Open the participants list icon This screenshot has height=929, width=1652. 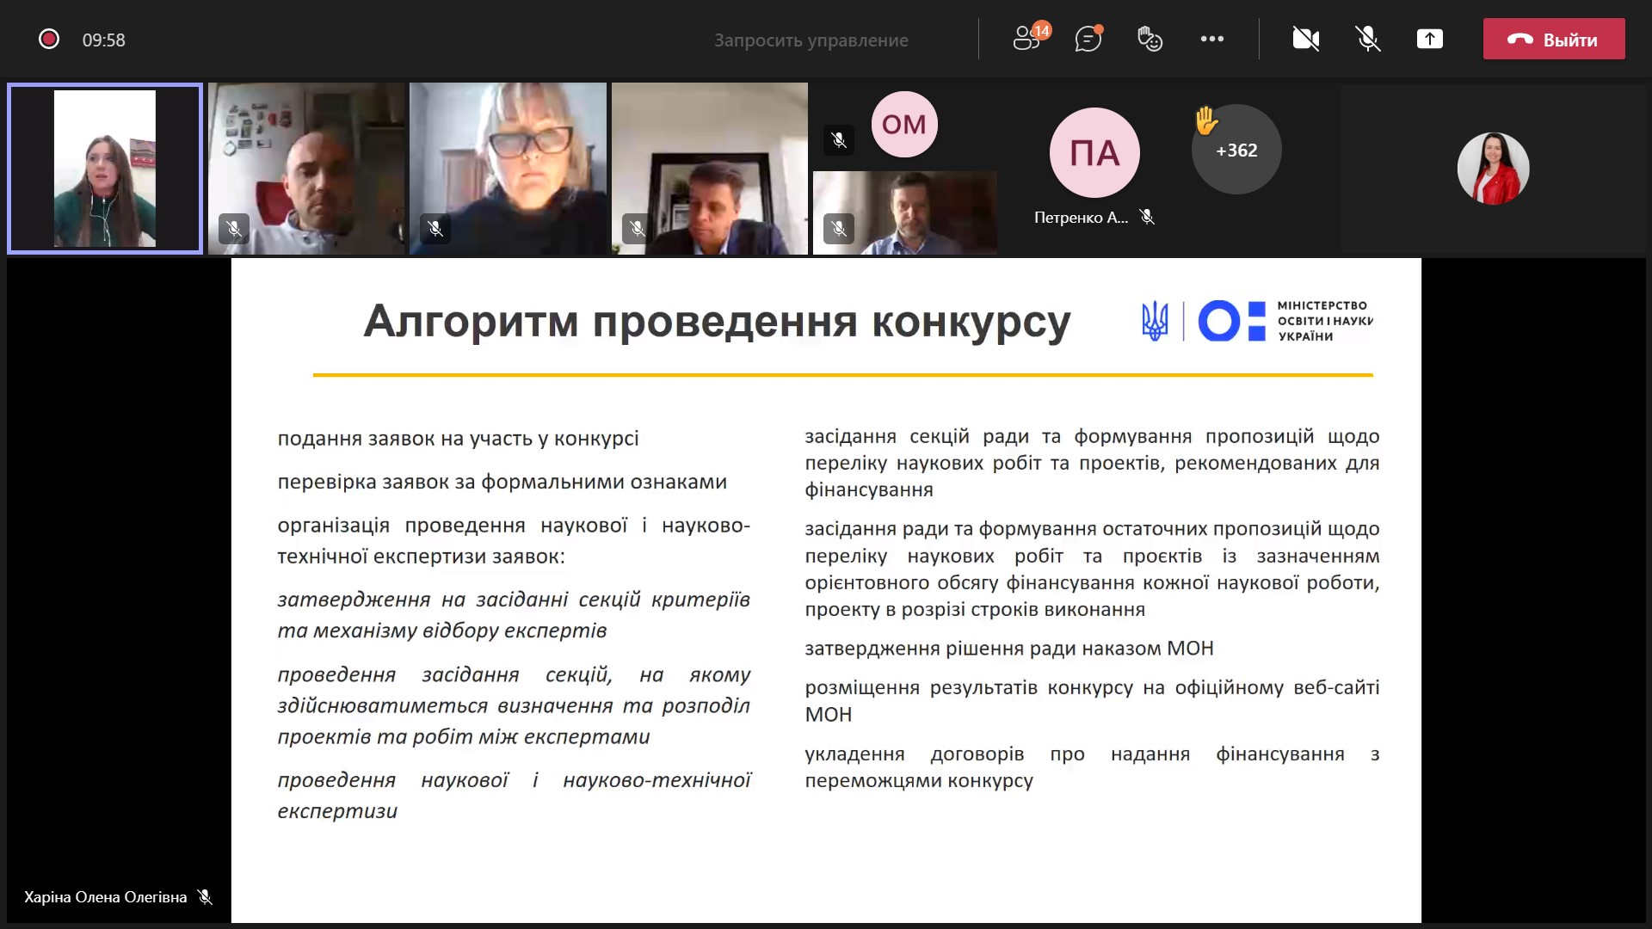[x=1030, y=38]
